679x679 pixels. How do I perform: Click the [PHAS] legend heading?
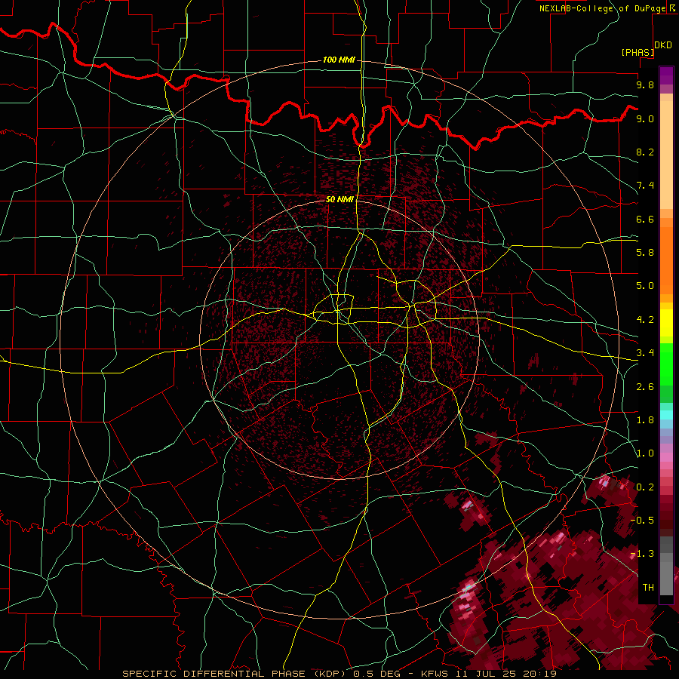tap(638, 52)
